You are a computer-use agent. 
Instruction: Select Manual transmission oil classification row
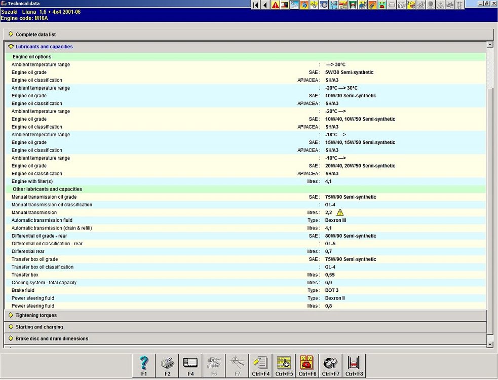click(x=246, y=205)
